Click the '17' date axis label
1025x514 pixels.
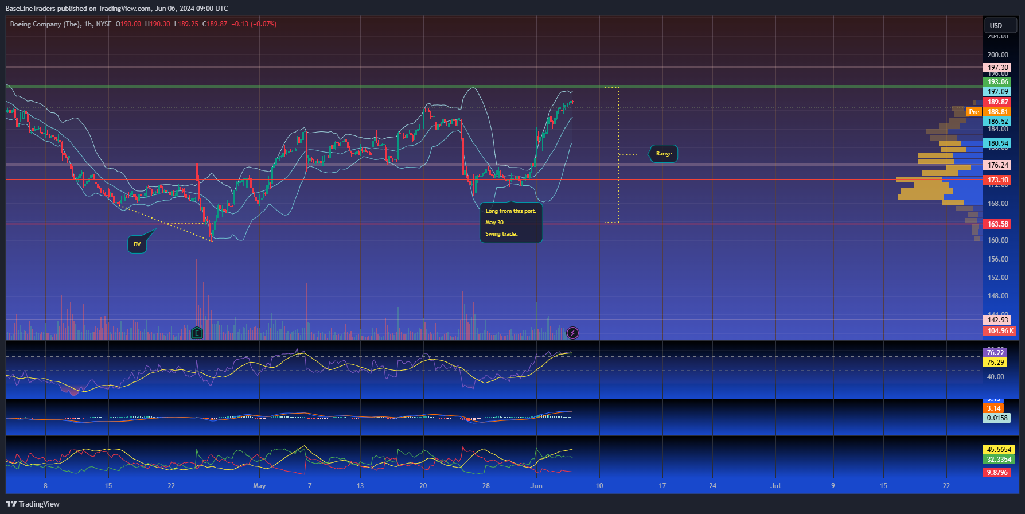coord(662,486)
